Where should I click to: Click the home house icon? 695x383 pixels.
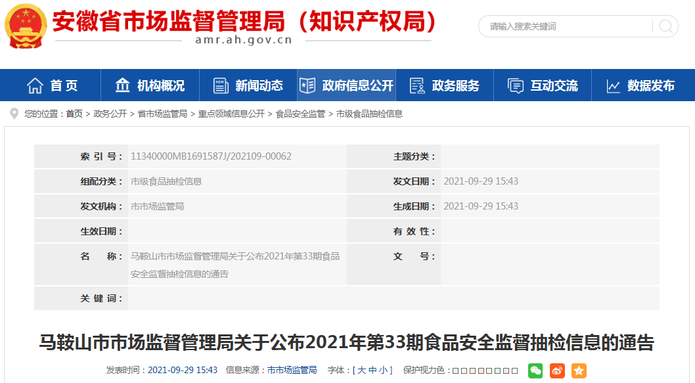pos(35,85)
